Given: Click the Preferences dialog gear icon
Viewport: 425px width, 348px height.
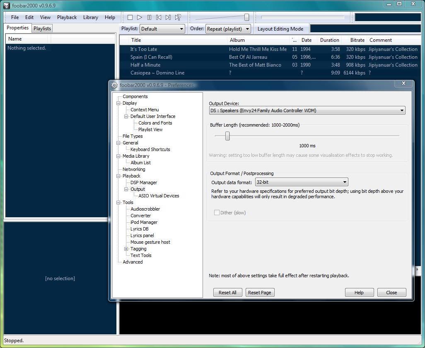Looking at the screenshot, I should tap(115, 85).
